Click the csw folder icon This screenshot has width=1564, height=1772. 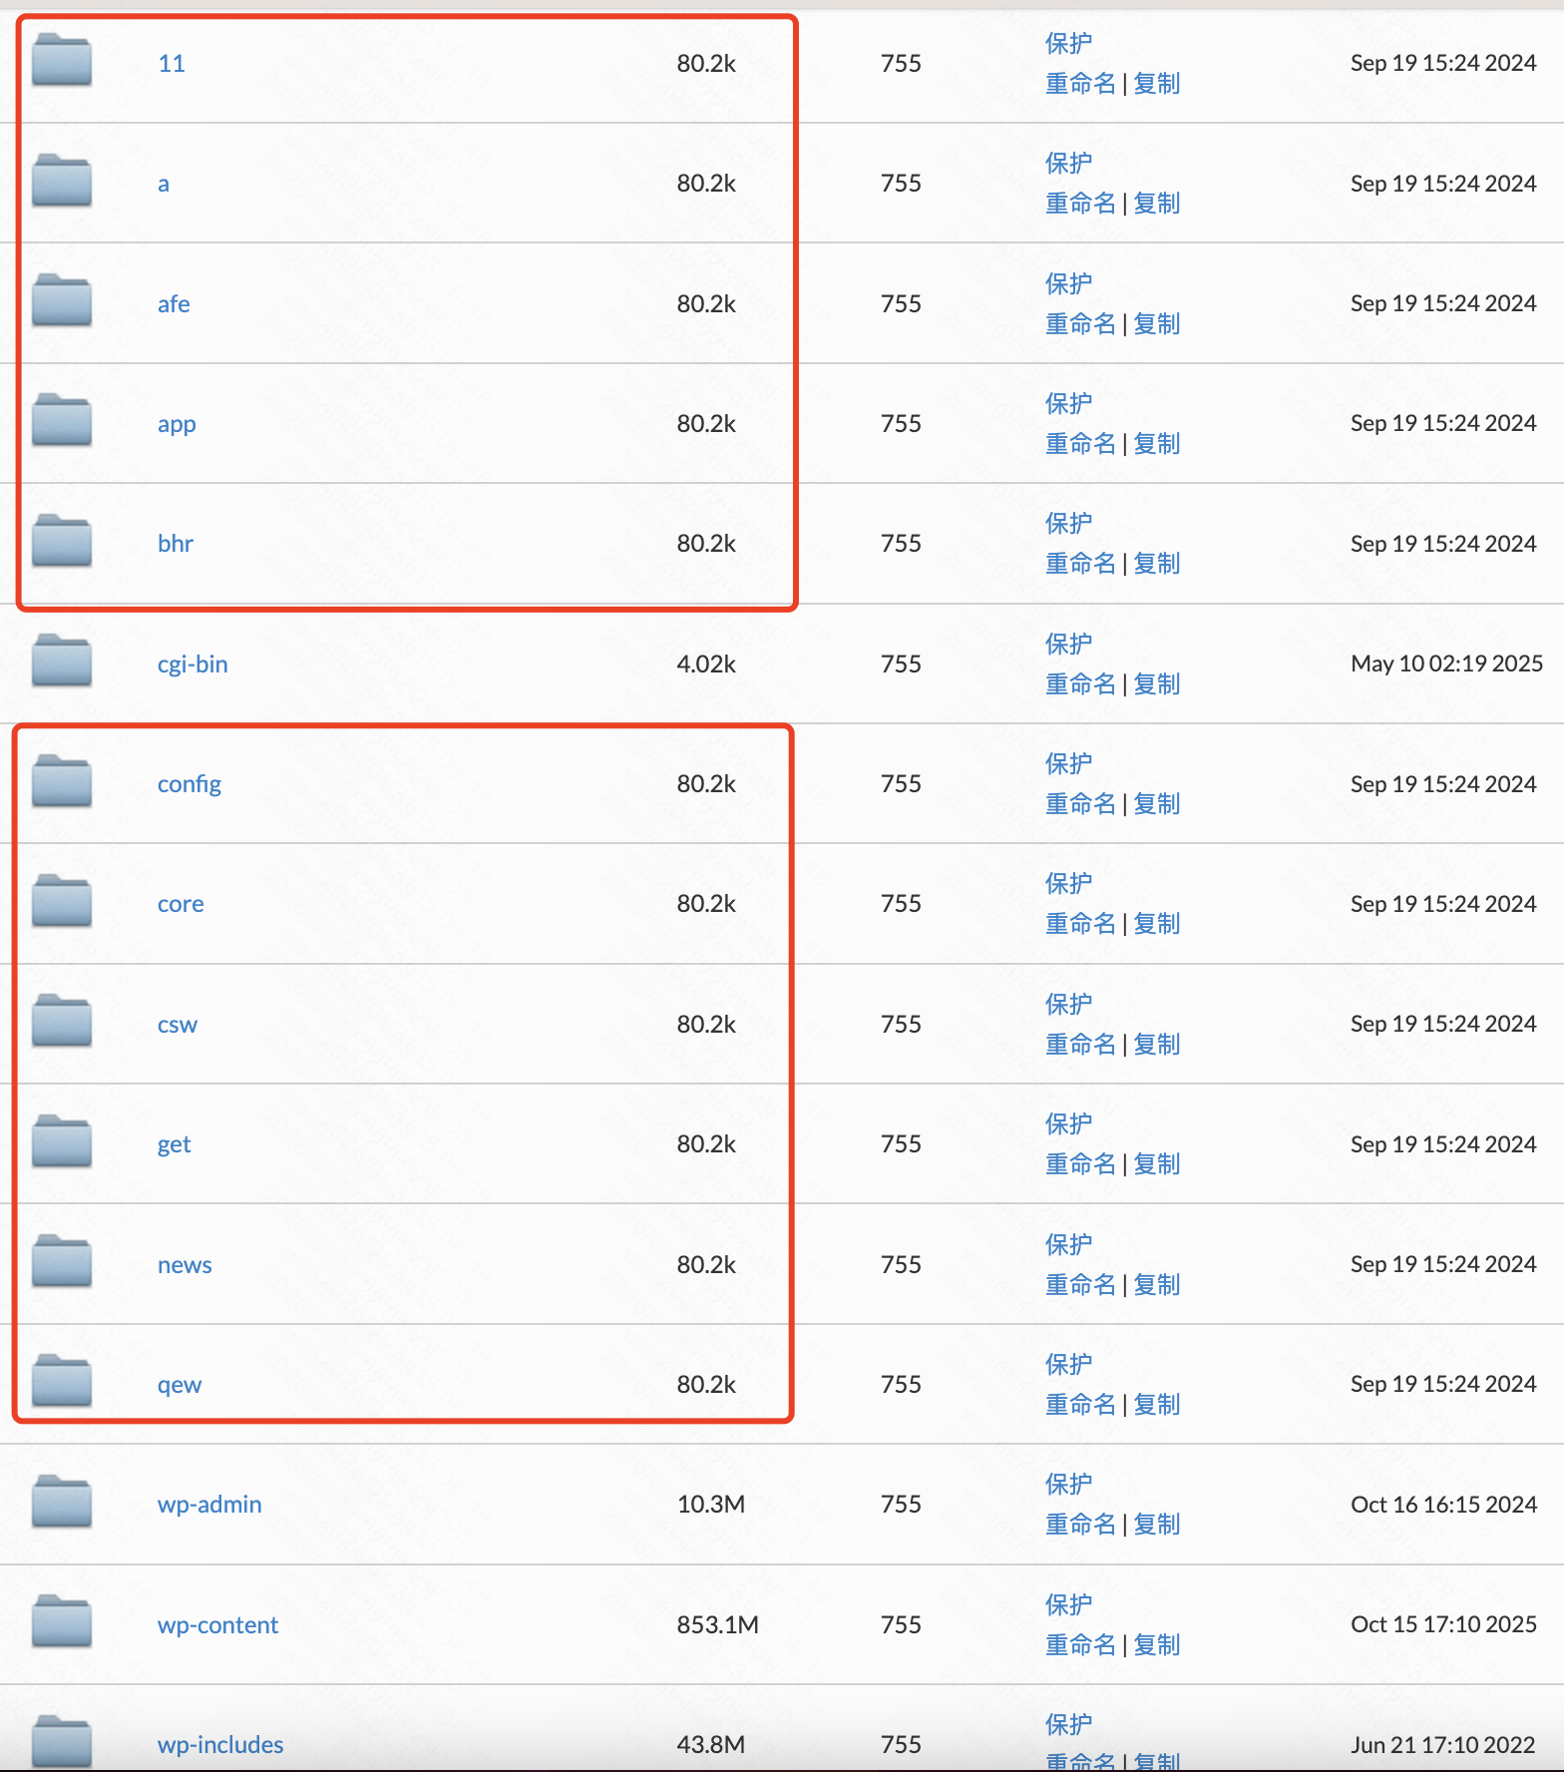(62, 1023)
